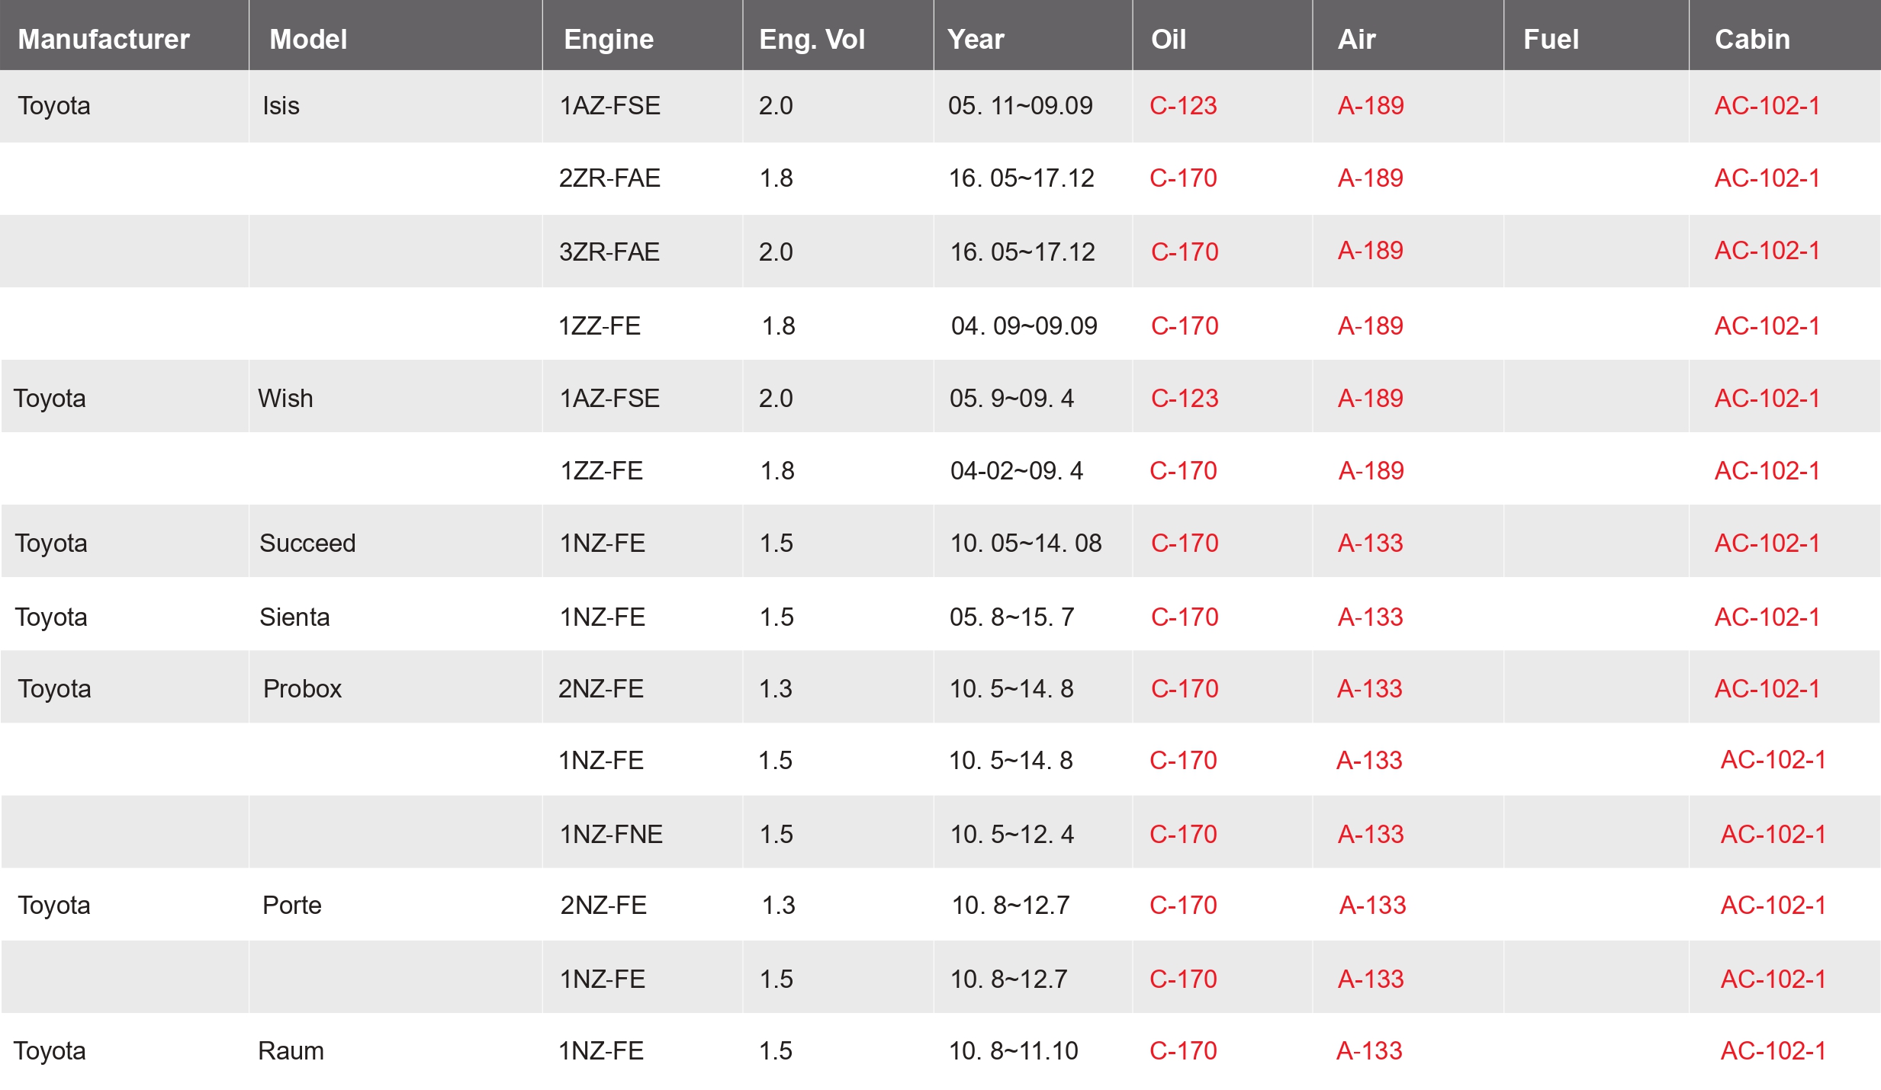Open air filter A-189 in 2ZR-FAE row
1881x1090 pixels.
[1370, 178]
